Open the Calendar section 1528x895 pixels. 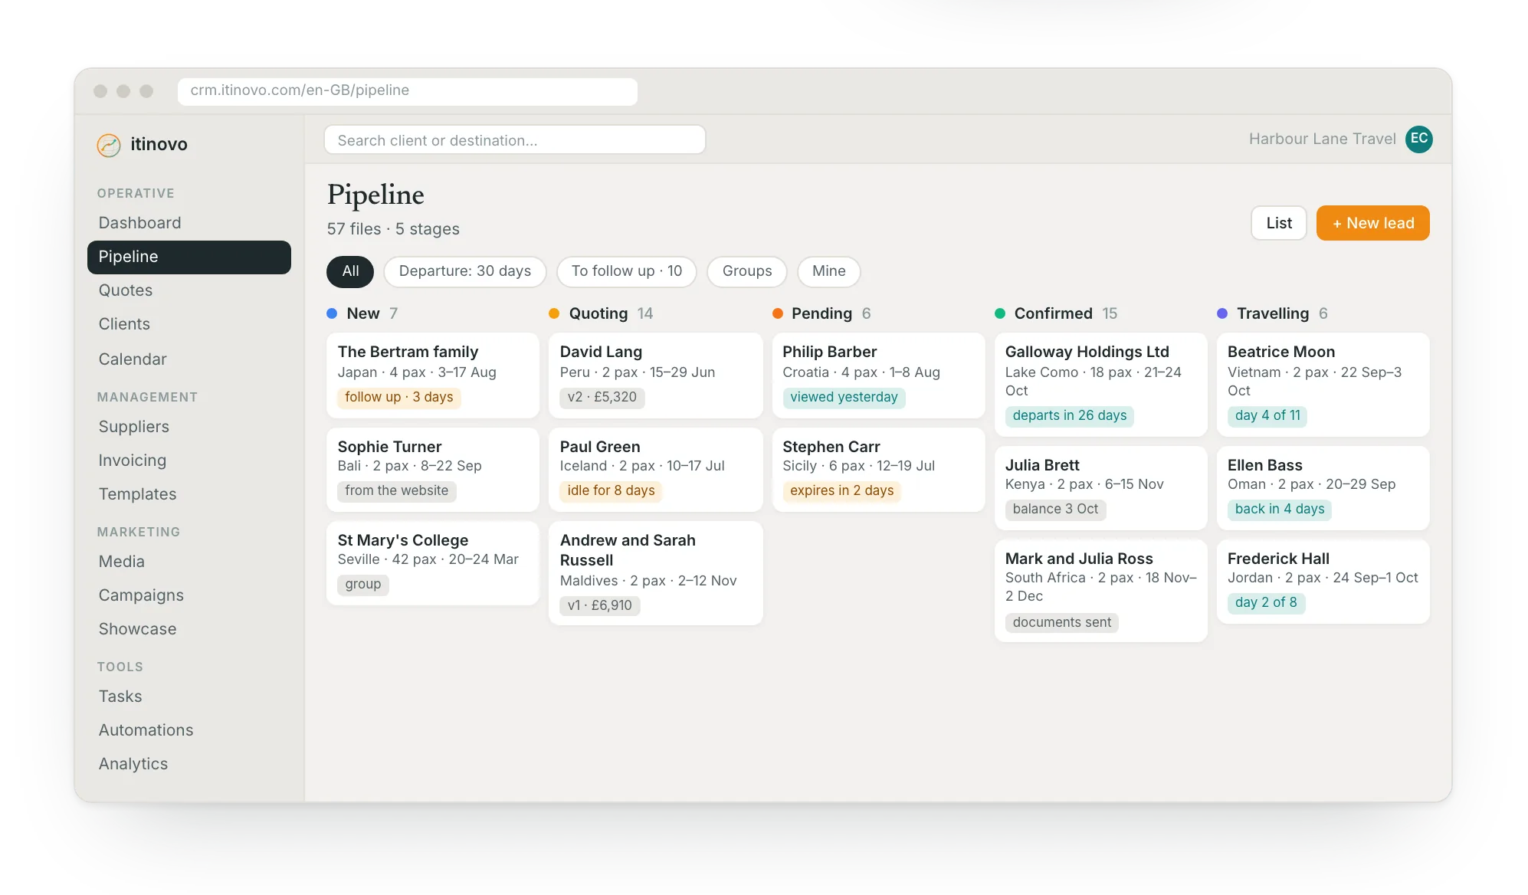189,359
